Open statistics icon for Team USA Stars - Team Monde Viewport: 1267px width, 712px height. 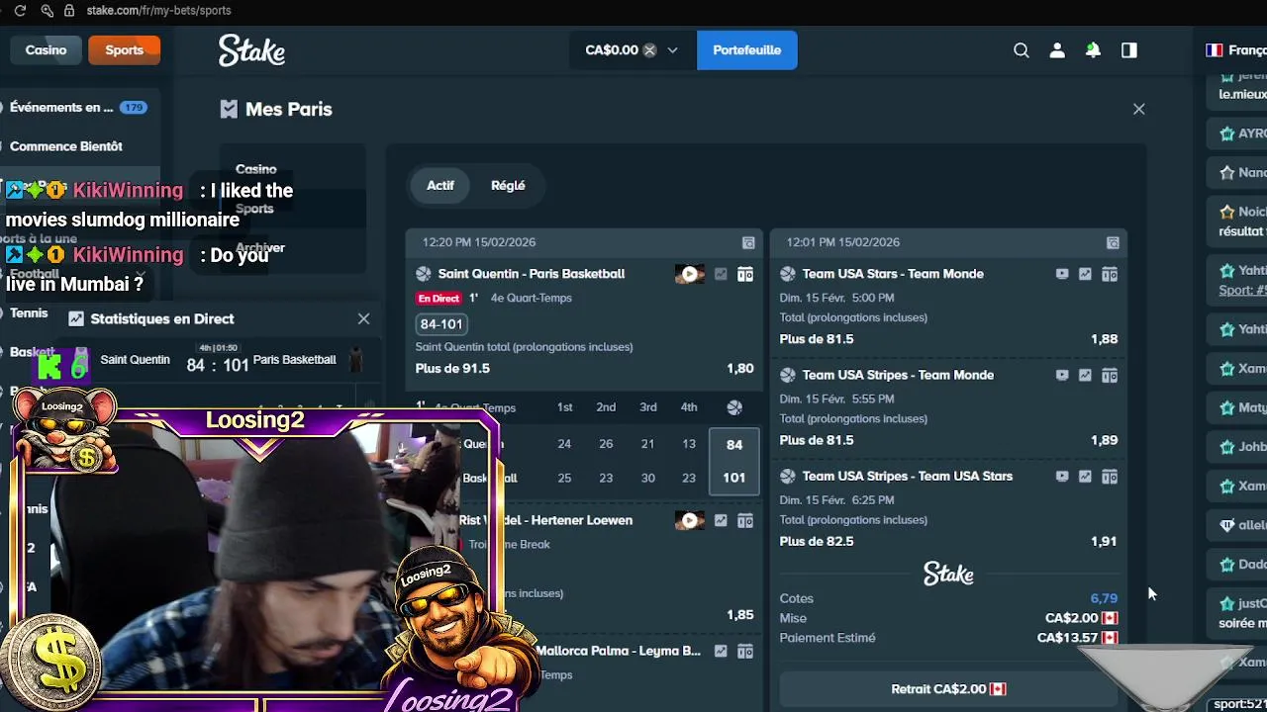[x=1085, y=274]
